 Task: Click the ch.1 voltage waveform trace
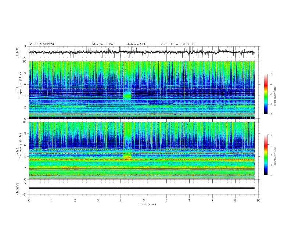pos(141,52)
